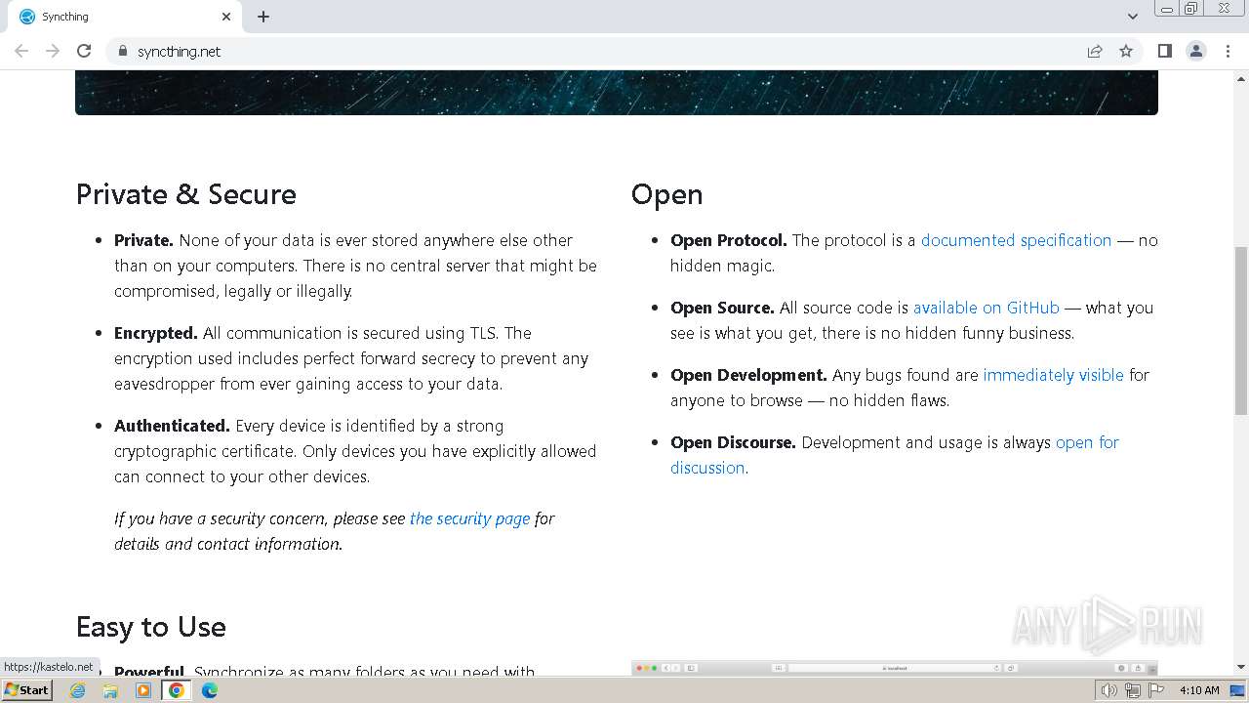Click the localhost browser screenshot thumbnail

895,668
